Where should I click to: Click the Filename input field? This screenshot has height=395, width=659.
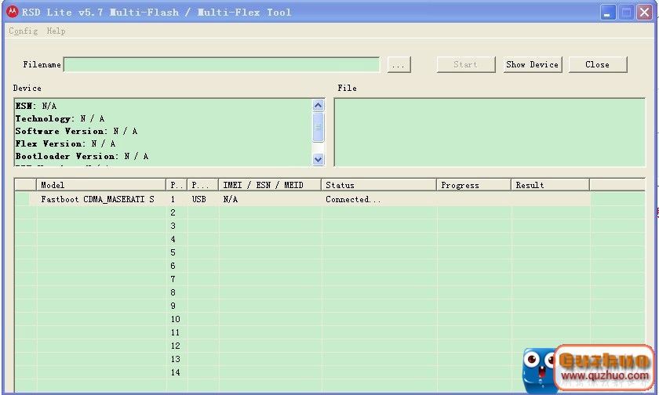(221, 64)
